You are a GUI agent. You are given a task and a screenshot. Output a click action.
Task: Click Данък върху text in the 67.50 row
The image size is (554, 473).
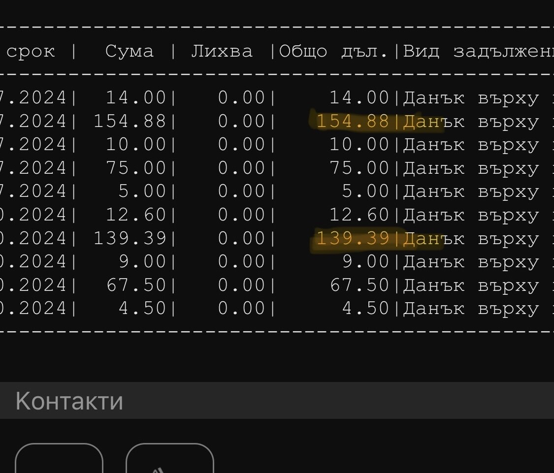(x=471, y=285)
